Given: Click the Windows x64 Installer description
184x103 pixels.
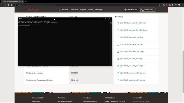Looking at the screenshot, I should coord(34,73).
